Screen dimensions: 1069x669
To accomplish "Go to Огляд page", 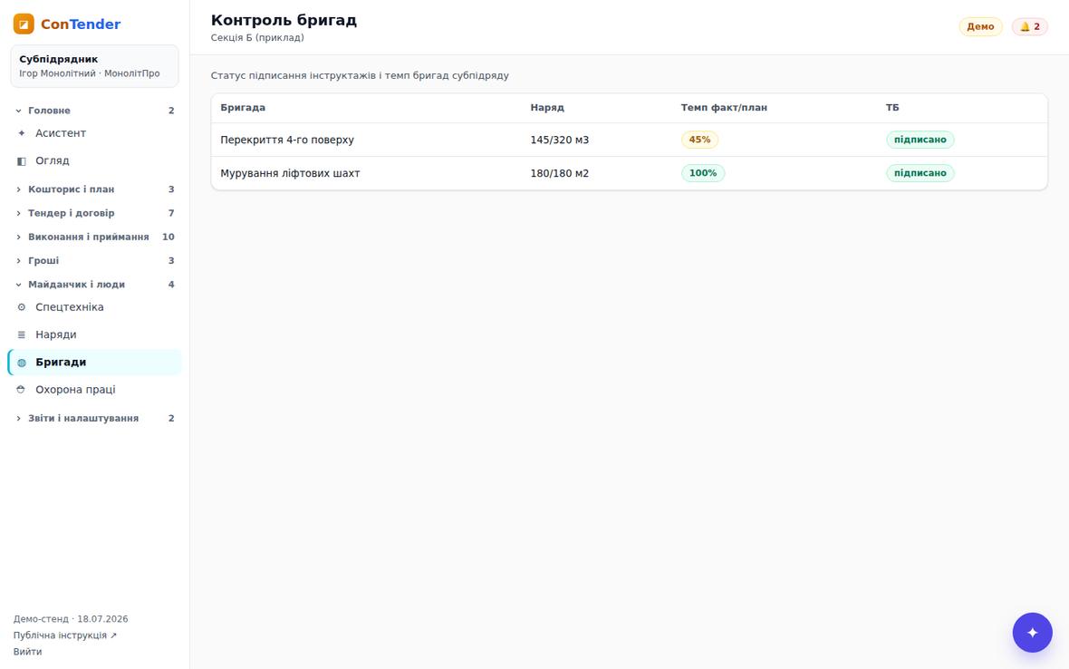I will coord(94,161).
